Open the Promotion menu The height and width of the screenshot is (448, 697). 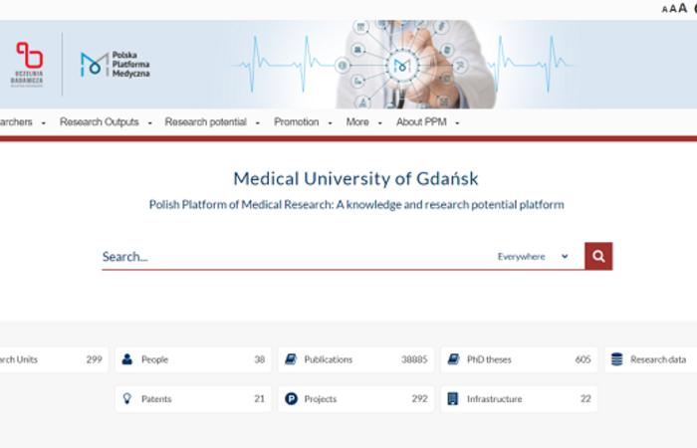pyautogui.click(x=302, y=122)
